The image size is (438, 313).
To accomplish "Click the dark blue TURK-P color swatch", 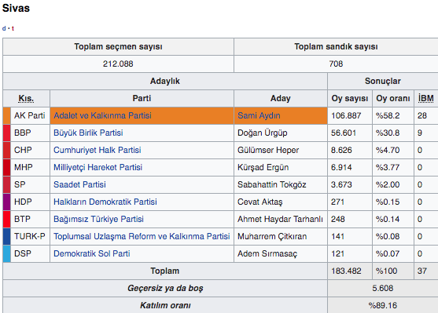I will pyautogui.click(x=7, y=237).
